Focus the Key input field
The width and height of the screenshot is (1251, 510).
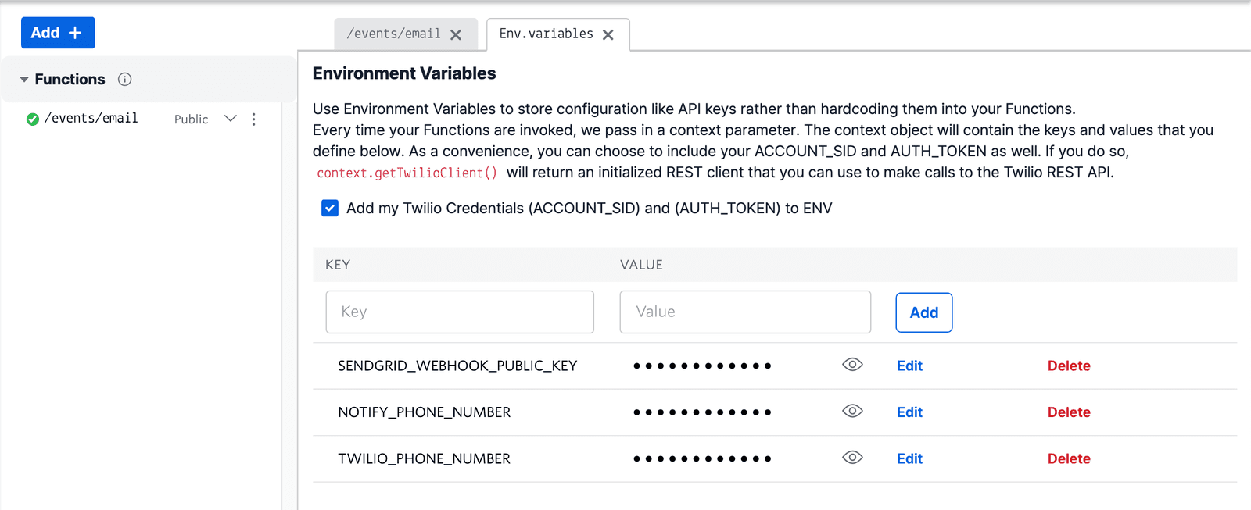click(x=460, y=312)
